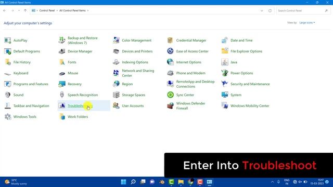Screen dimensions: 333x187
Task: Click the Security and Maintenance link
Action: pos(250,84)
